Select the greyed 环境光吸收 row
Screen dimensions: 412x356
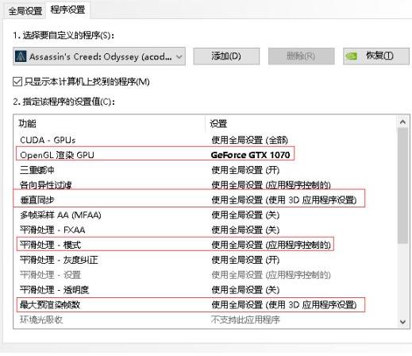pos(205,320)
